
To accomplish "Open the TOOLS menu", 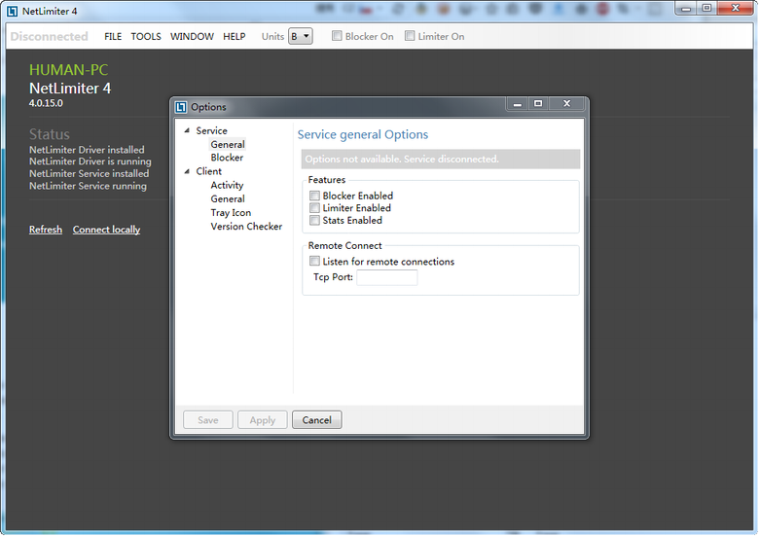I will tap(146, 37).
